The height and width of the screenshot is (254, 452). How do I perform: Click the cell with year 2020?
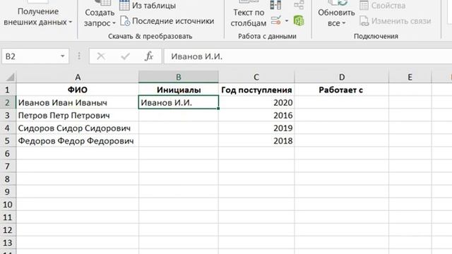coord(256,102)
